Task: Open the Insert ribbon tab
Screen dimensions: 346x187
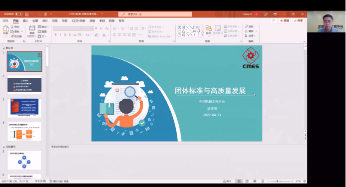Action: coord(25,21)
